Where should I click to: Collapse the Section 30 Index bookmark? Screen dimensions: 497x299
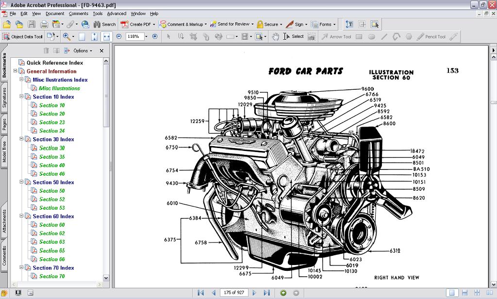coord(22,139)
